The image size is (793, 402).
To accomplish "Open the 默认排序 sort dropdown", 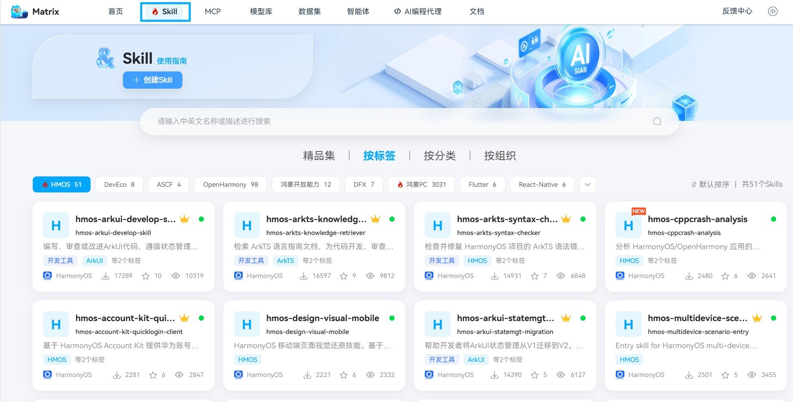I will [x=710, y=184].
